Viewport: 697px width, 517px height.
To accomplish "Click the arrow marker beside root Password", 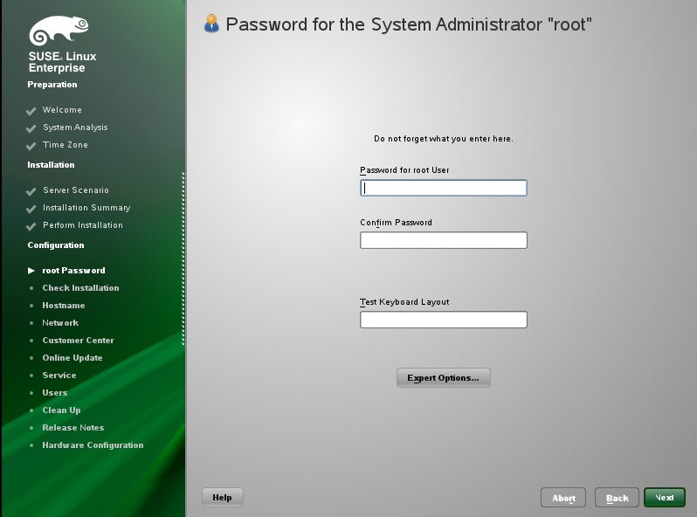I will [31, 270].
